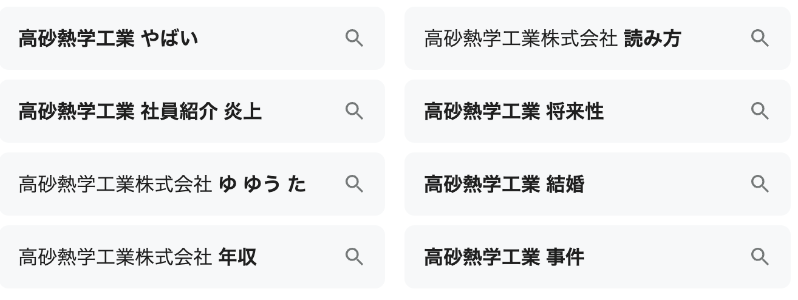Click the bold 読み方 keyword

[x=652, y=39]
